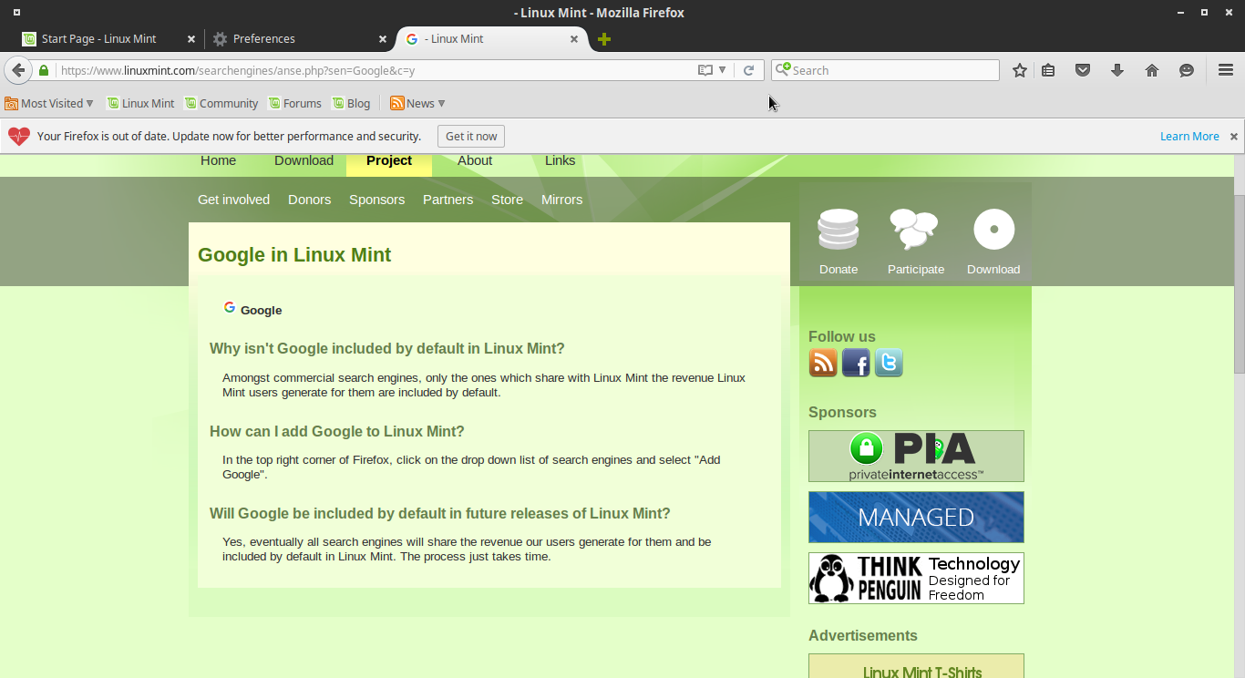Open the Get involved submenu link

233,200
